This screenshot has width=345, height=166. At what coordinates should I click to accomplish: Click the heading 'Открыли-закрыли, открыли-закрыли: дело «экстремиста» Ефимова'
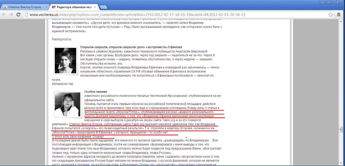coord(131,47)
